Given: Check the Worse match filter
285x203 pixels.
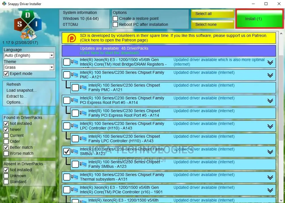Looking at the screenshot, I should [6, 153].
